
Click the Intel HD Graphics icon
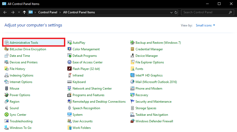pos(132,75)
